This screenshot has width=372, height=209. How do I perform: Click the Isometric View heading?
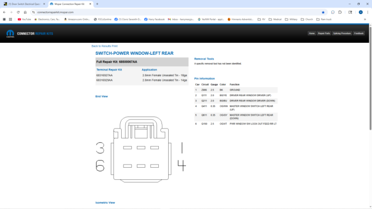(105, 203)
